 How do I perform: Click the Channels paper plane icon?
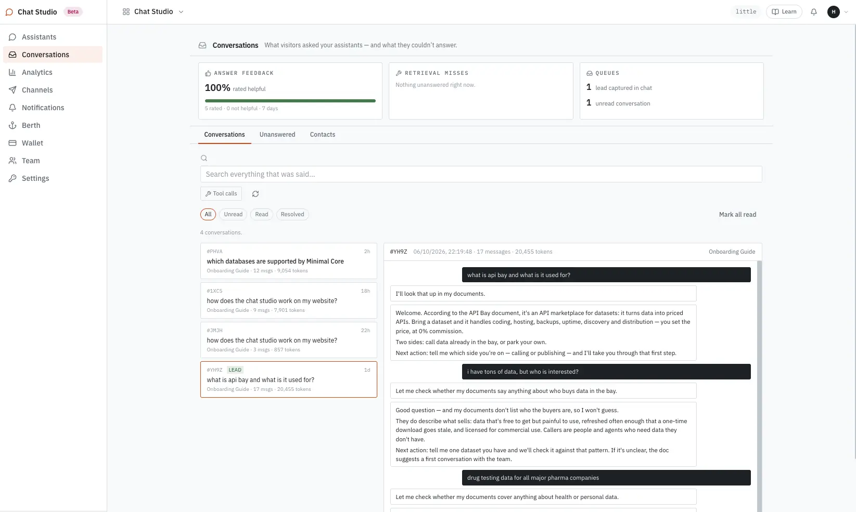coord(12,90)
